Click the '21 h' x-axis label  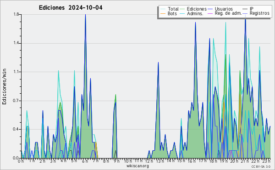pos(244,161)
